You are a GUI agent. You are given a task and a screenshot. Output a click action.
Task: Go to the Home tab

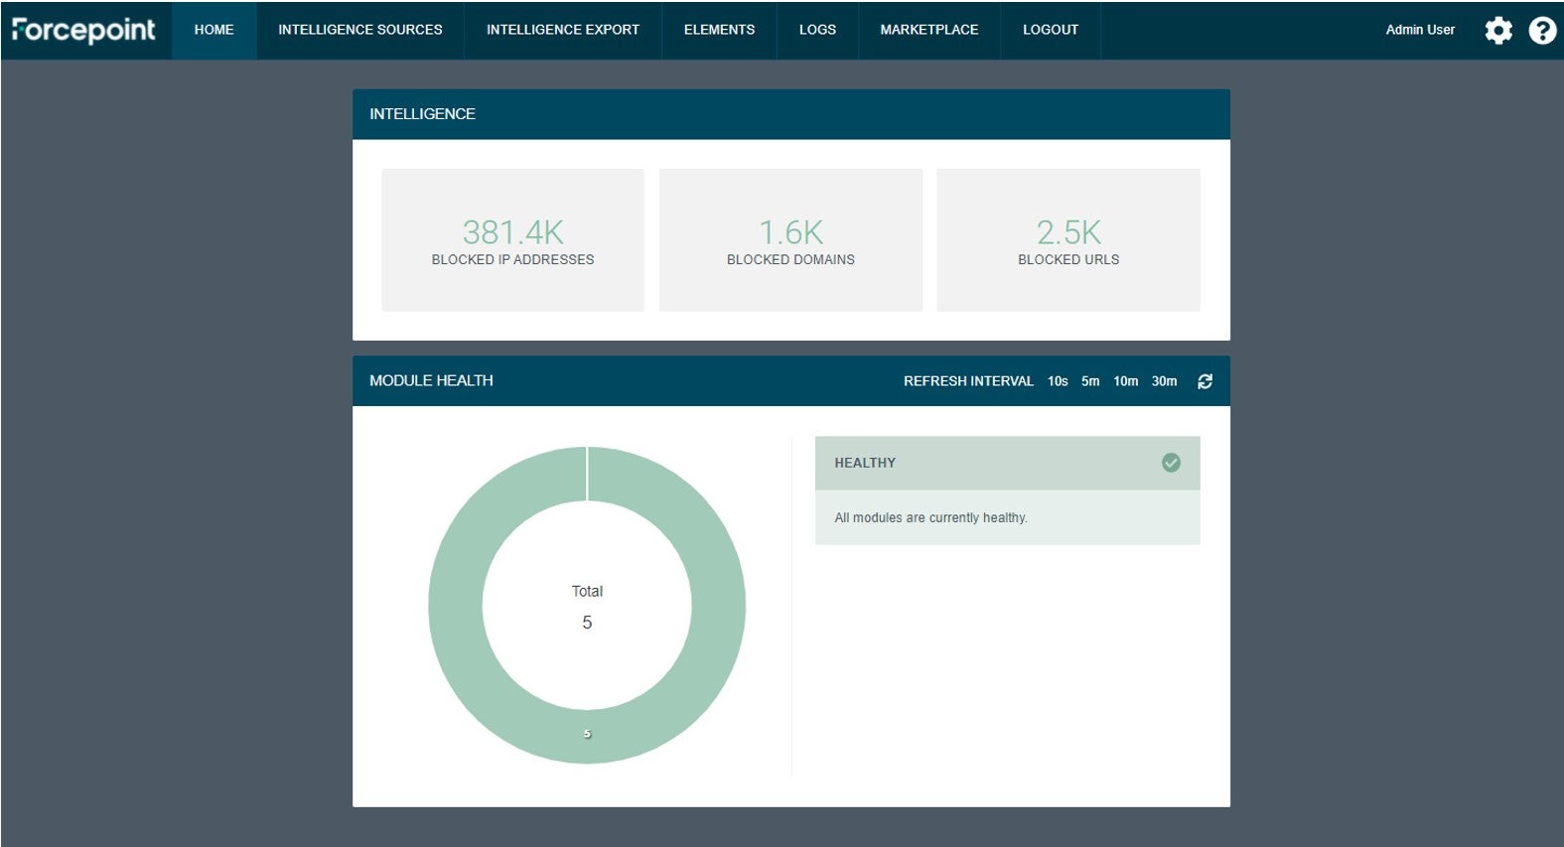[x=213, y=30]
